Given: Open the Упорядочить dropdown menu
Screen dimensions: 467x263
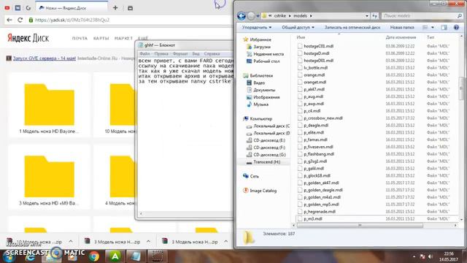Looking at the screenshot, I should pos(256,28).
